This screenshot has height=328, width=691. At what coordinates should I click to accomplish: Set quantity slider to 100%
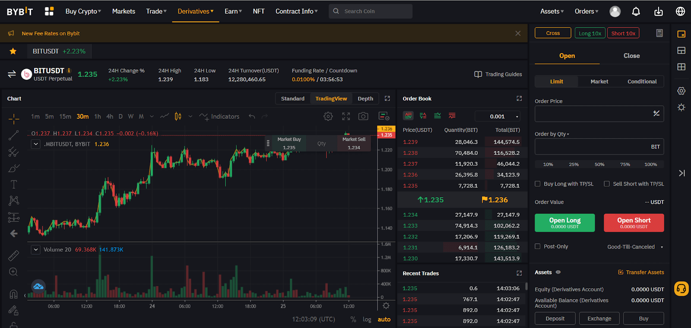coord(651,164)
